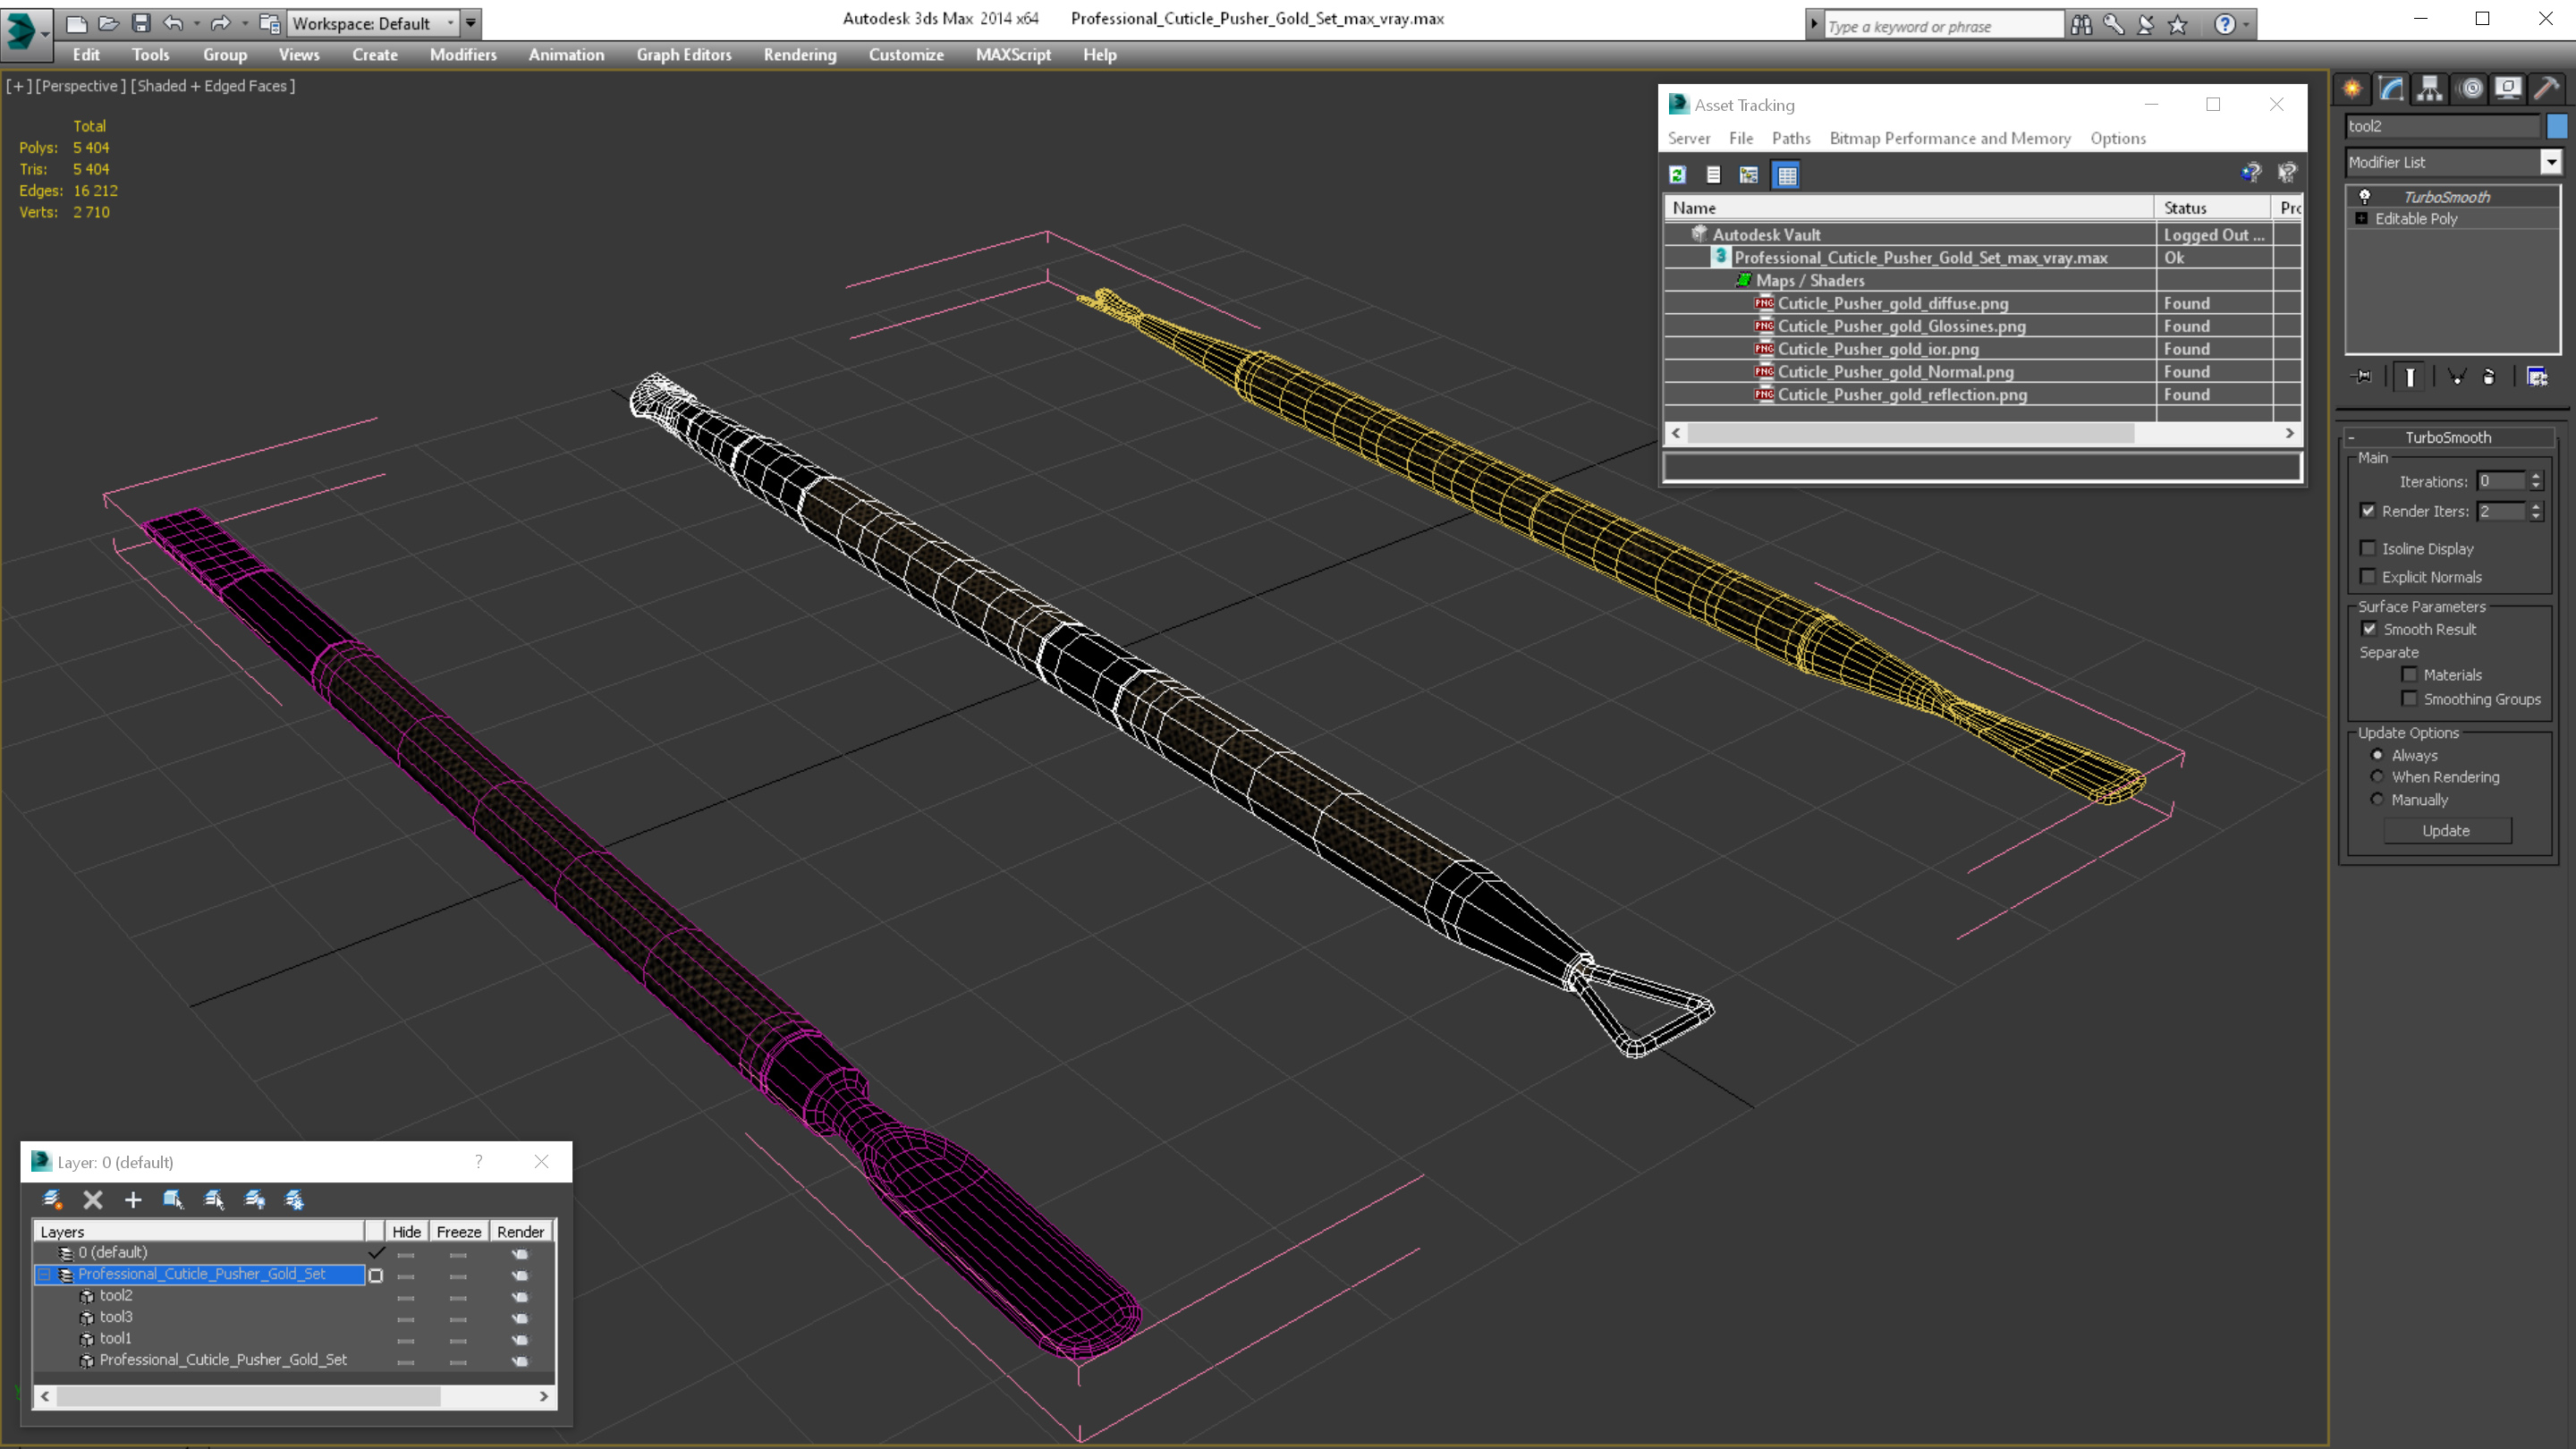Image resolution: width=2576 pixels, height=1449 pixels.
Task: Select When Rendering update option
Action: 2378,776
